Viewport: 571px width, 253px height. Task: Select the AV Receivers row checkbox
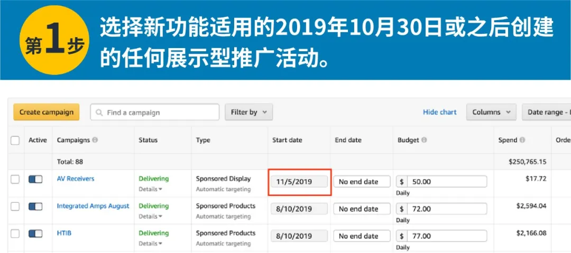pyautogui.click(x=15, y=179)
